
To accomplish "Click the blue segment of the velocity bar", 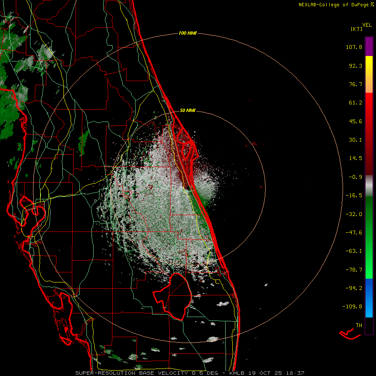I will (369, 298).
